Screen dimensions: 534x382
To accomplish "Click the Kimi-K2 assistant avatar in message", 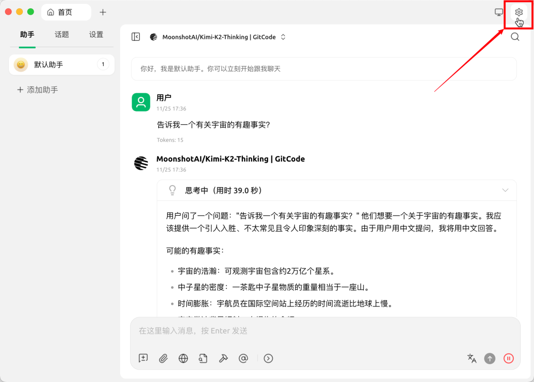I will tap(141, 163).
